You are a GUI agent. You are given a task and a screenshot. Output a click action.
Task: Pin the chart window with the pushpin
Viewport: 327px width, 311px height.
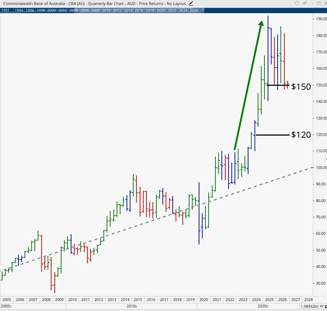tap(305, 3)
